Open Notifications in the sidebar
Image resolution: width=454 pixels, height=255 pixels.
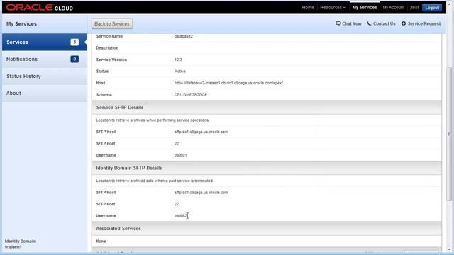pyautogui.click(x=45, y=59)
